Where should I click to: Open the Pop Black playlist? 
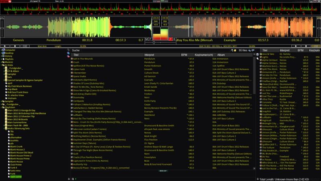[12, 89]
